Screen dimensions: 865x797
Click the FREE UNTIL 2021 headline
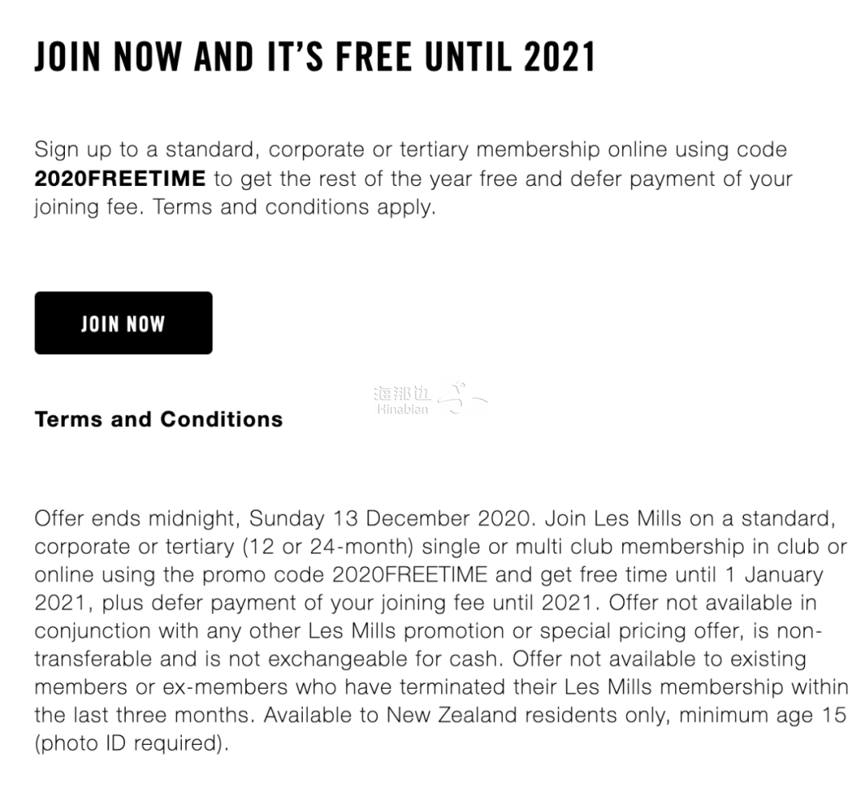point(465,56)
